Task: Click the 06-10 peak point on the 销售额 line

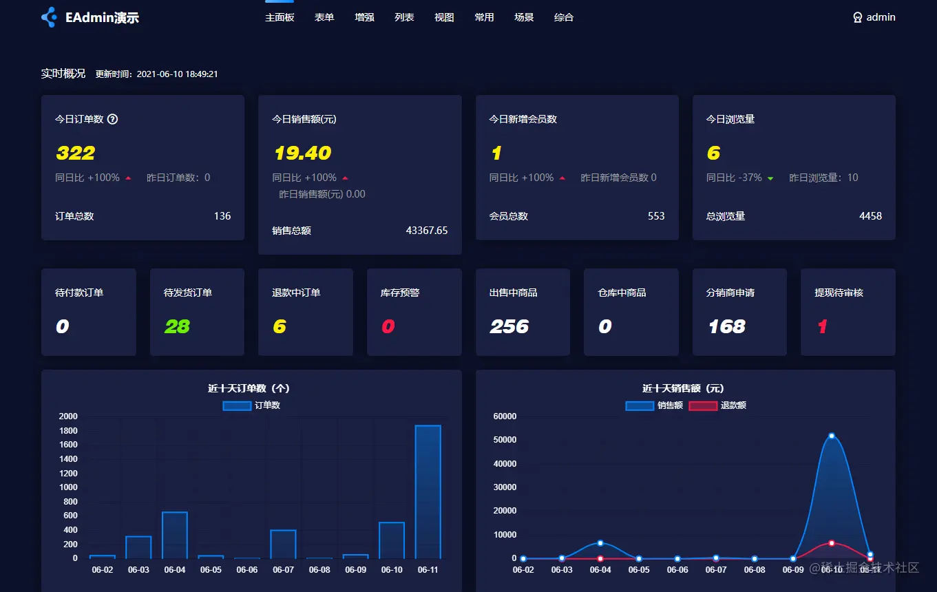Action: click(x=832, y=436)
